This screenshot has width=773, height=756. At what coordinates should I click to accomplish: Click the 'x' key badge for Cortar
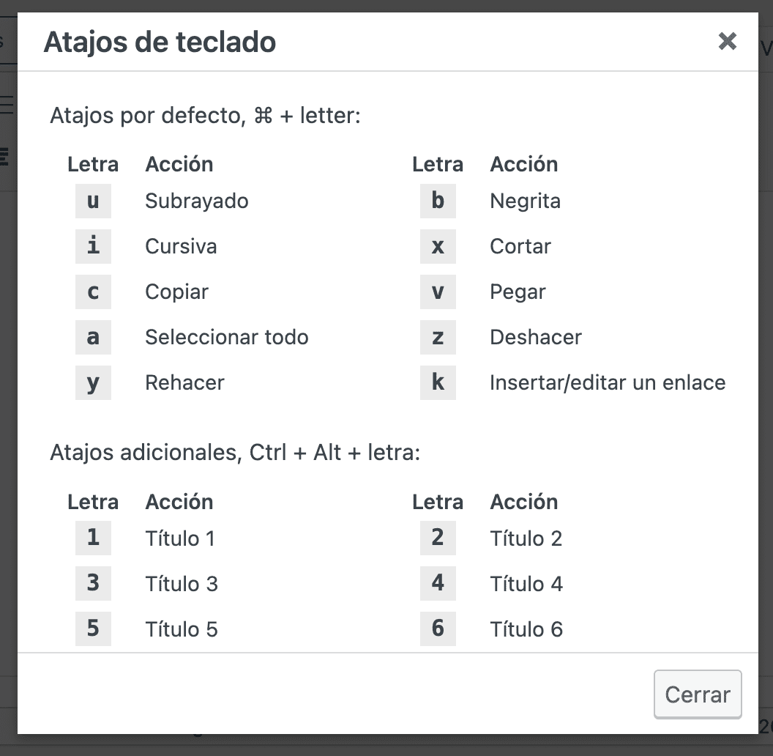438,246
